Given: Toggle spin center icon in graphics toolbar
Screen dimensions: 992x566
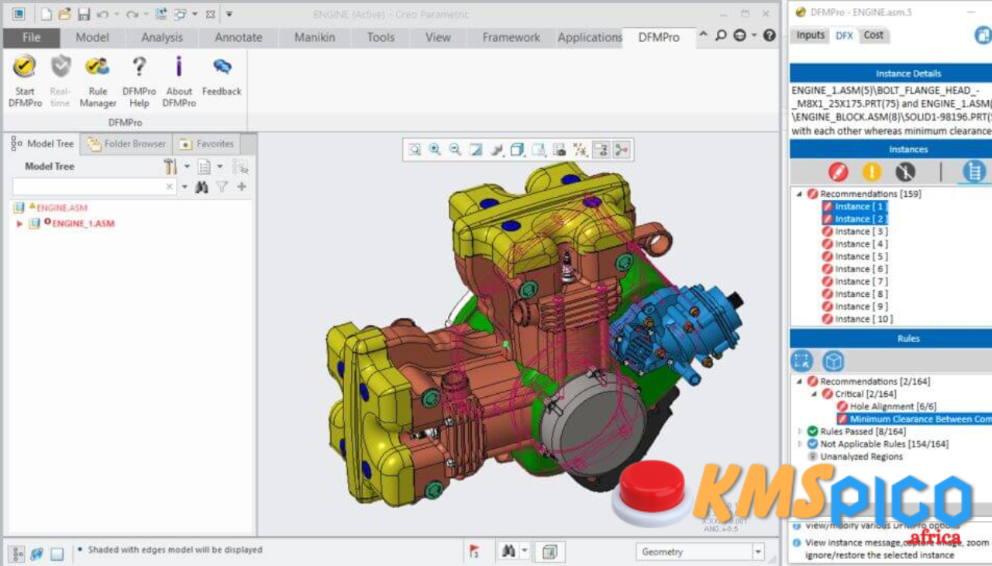Looking at the screenshot, I should coord(622,150).
